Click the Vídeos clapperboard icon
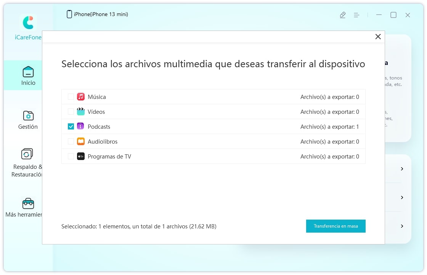427x275 pixels. click(x=80, y=111)
